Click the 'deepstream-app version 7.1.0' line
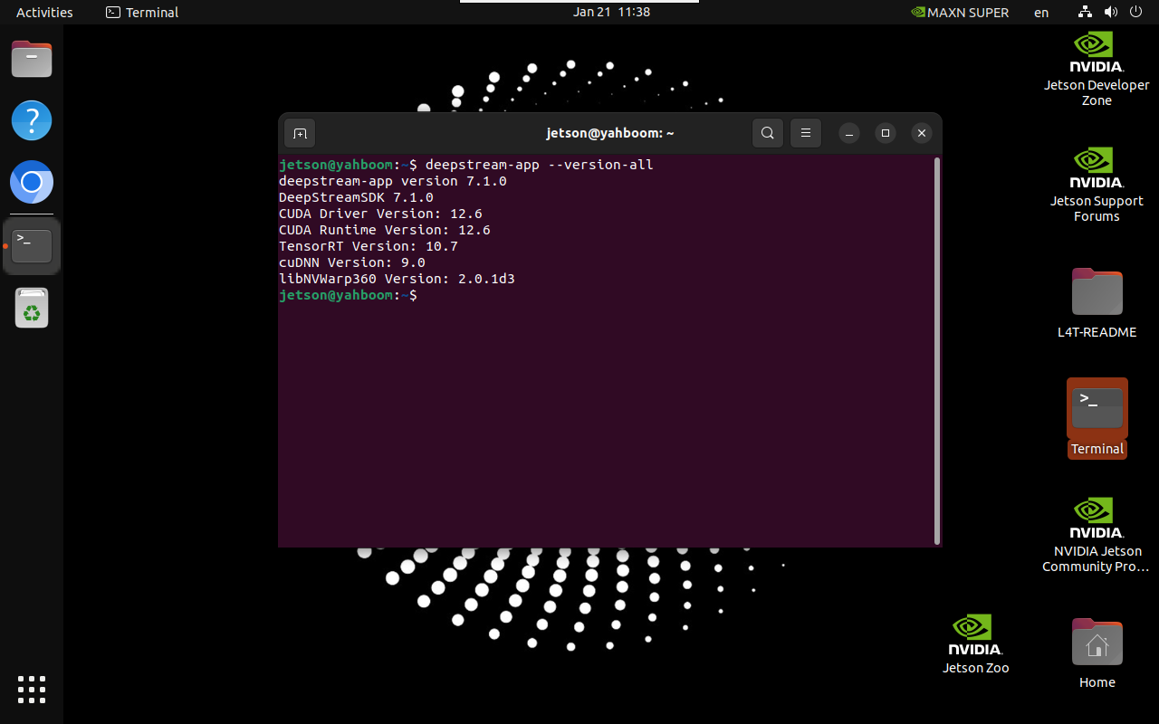 click(393, 181)
